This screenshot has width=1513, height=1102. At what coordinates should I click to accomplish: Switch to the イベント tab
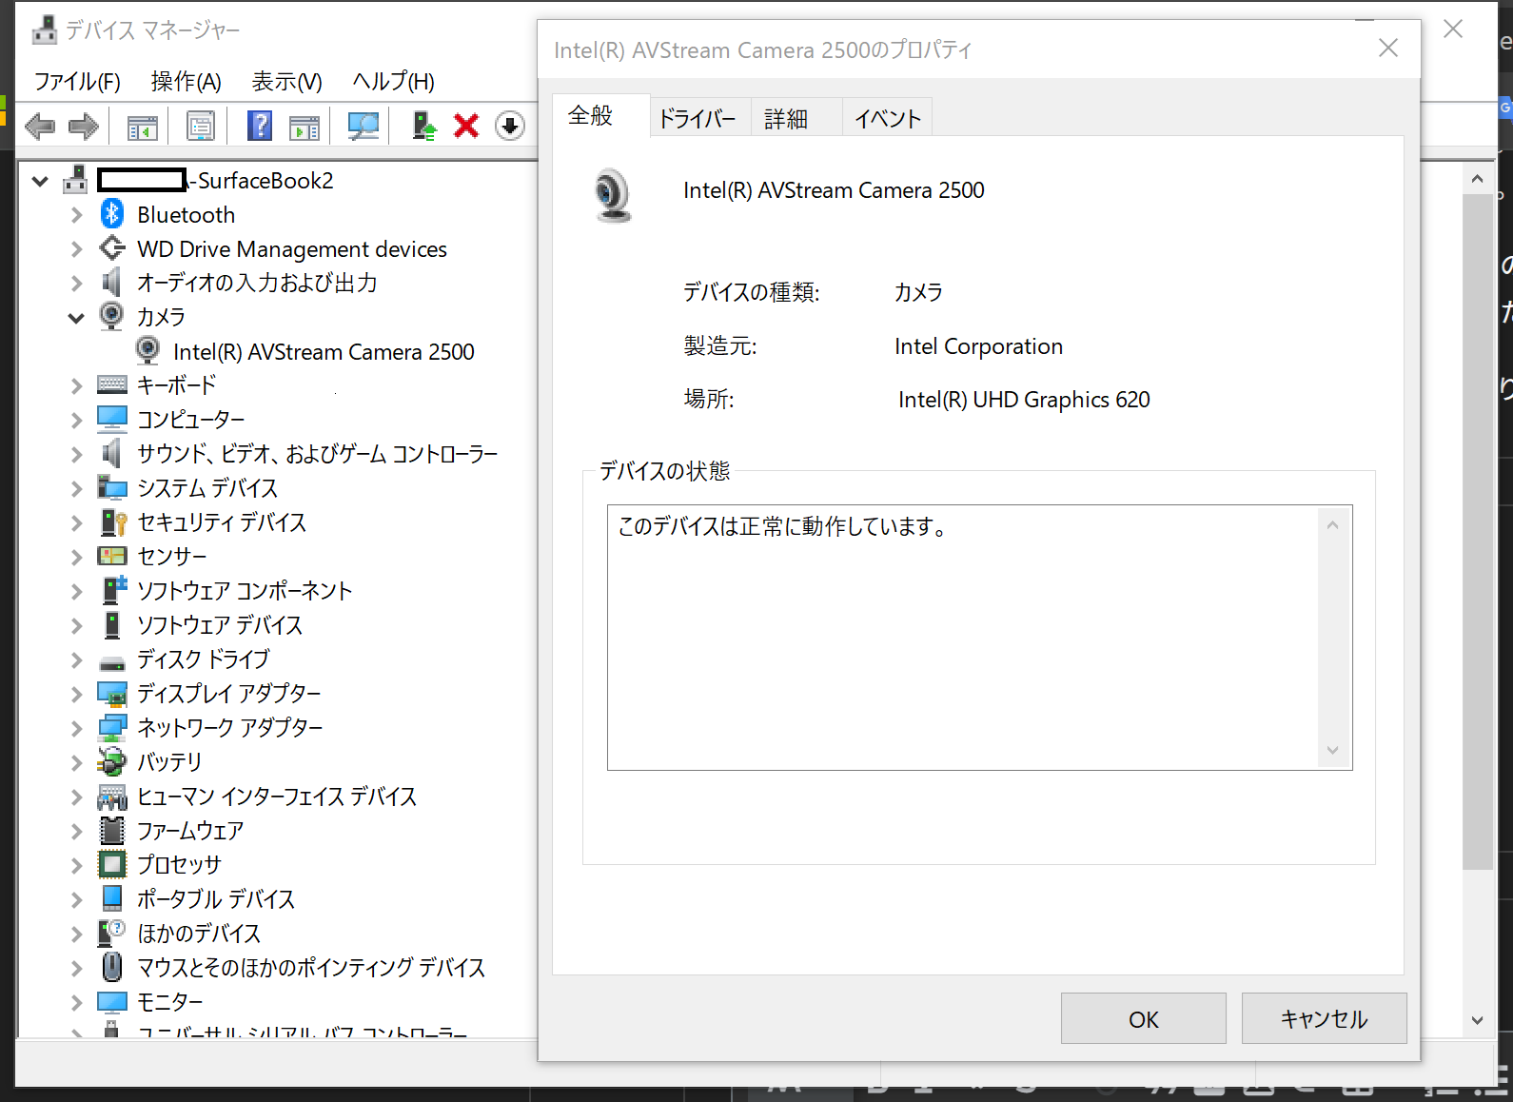point(888,119)
